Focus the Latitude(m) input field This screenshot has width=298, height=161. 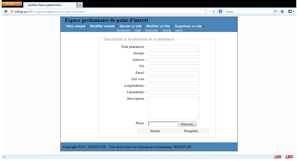coord(174,92)
